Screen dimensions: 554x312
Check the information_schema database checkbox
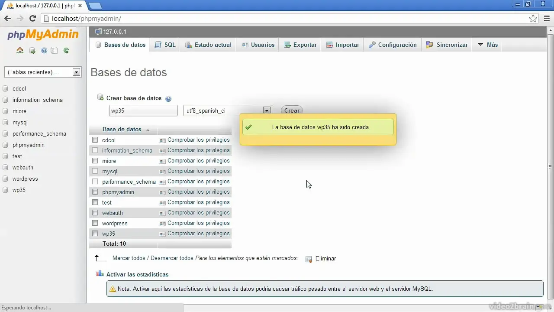coord(95,150)
